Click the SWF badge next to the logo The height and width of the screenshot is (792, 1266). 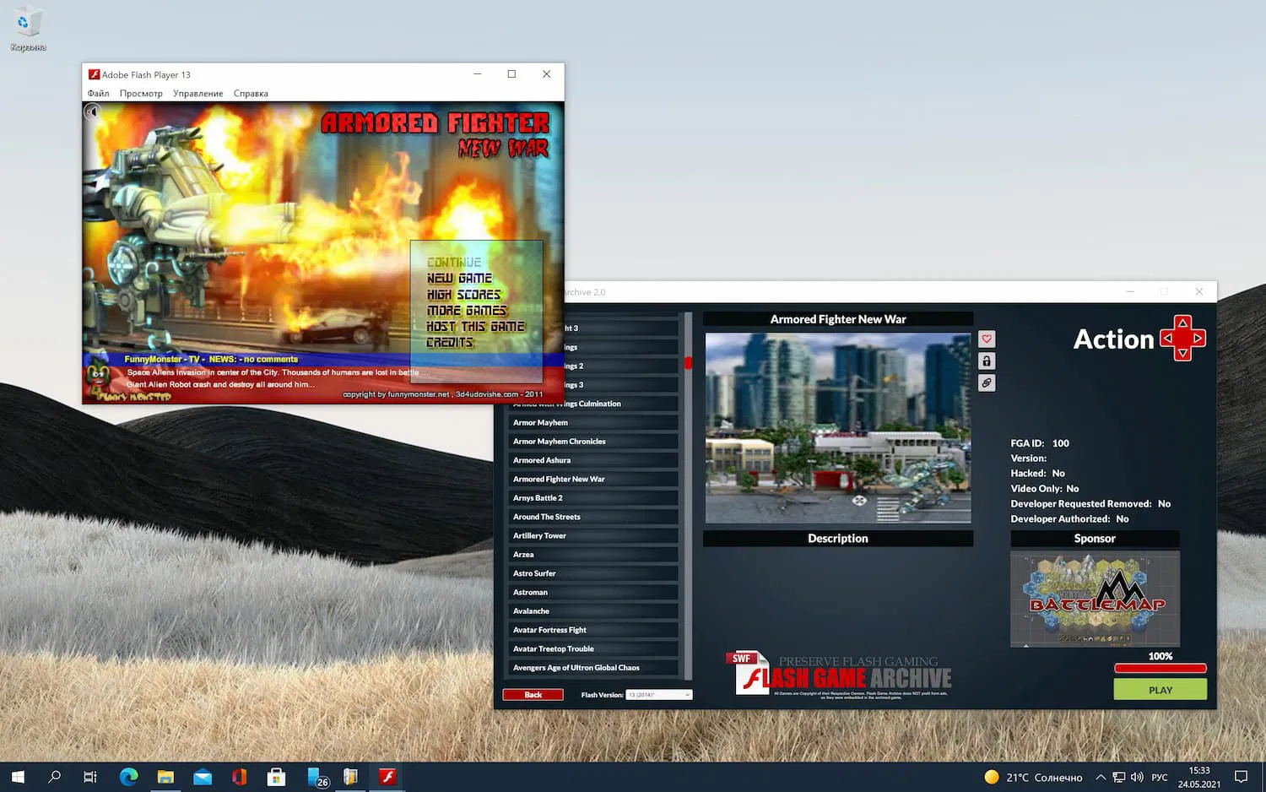743,659
